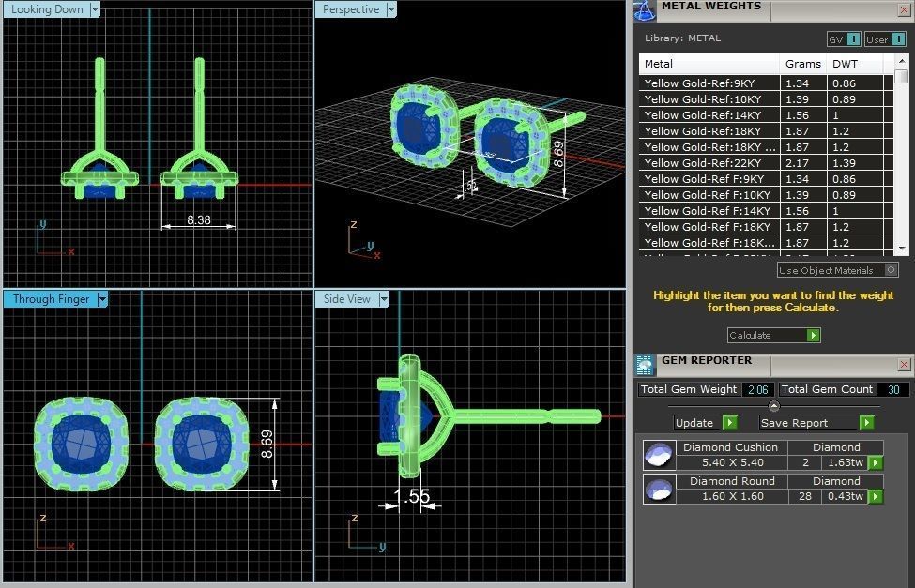Click the Diamond Round name cell
Image resolution: width=915 pixels, height=588 pixels.
[x=732, y=481]
